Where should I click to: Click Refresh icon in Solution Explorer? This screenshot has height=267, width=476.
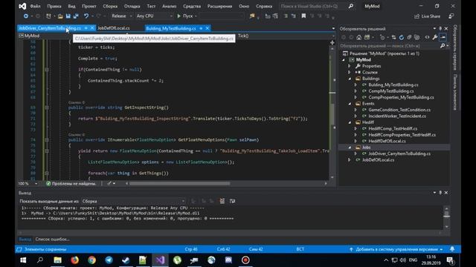tap(402, 37)
